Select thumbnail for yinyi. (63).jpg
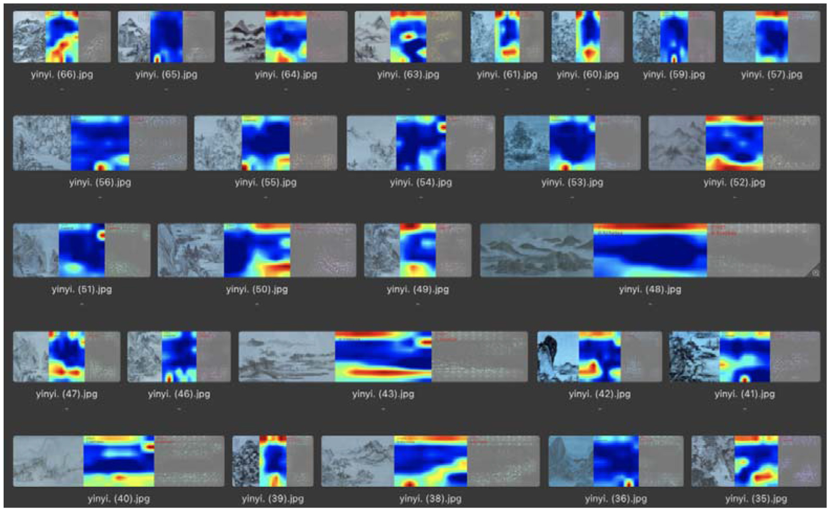 408,37
